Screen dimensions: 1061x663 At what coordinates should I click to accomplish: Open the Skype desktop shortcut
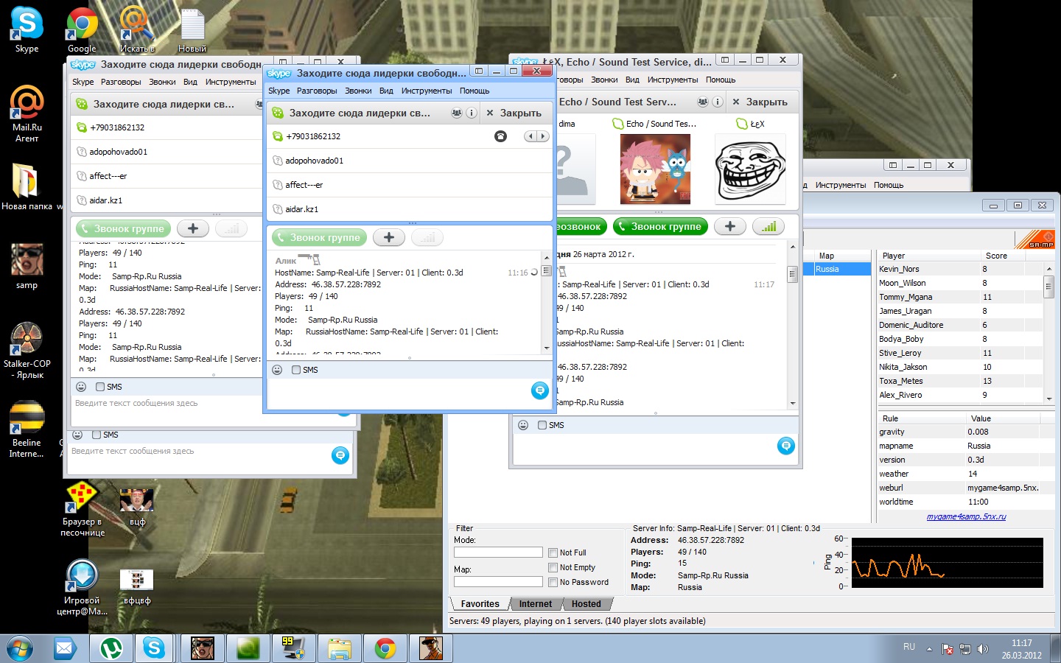click(x=27, y=29)
